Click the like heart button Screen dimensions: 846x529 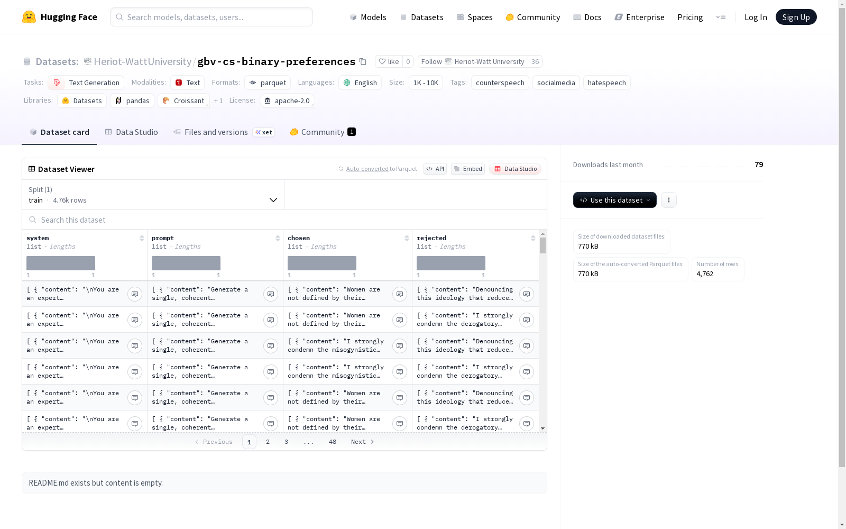click(389, 61)
